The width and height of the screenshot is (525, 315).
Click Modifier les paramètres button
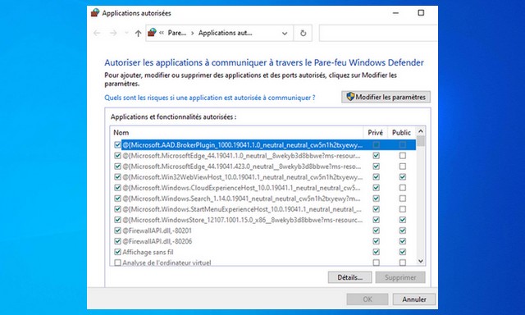386,97
